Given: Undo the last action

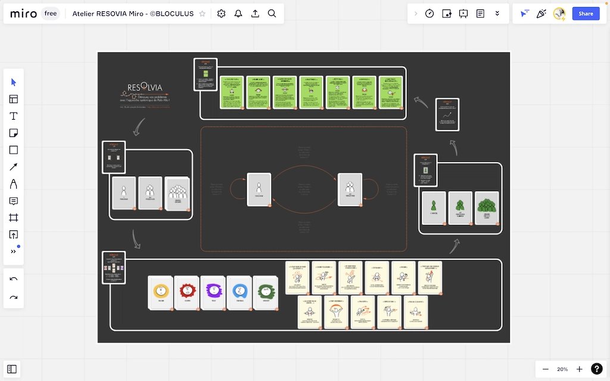Looking at the screenshot, I should pyautogui.click(x=14, y=279).
